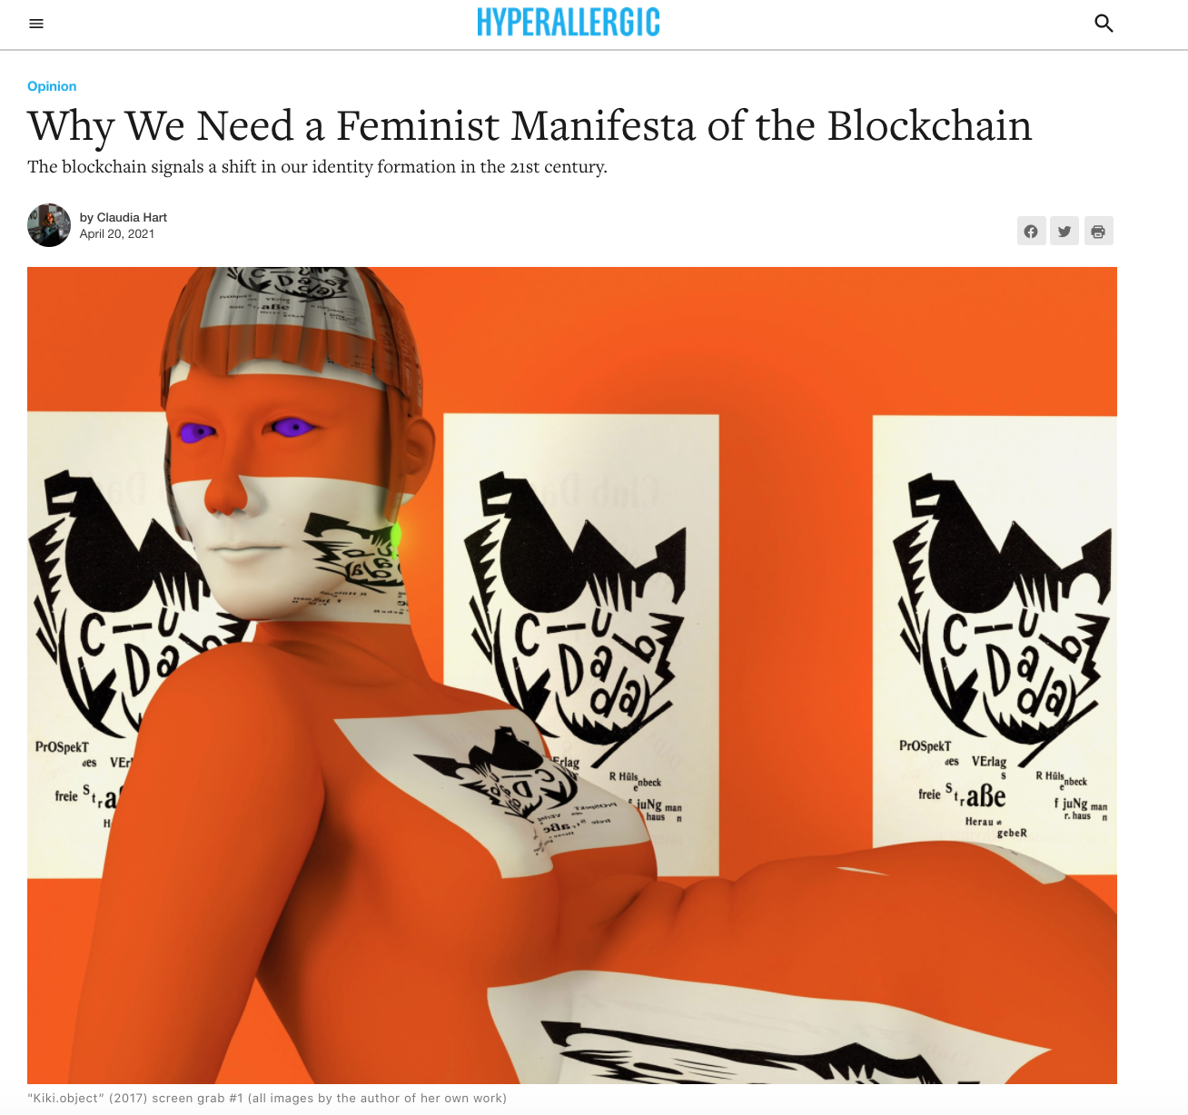The image size is (1188, 1115).
Task: Click the Kiki.object image caption
Action: click(x=267, y=1098)
